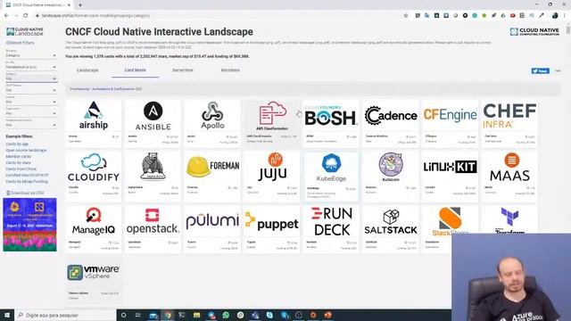Reload the page in the browser
This screenshot has width=571, height=321.
(x=26, y=16)
